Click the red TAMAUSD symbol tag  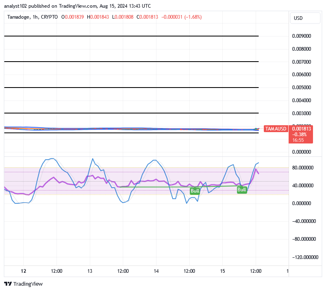(x=276, y=129)
